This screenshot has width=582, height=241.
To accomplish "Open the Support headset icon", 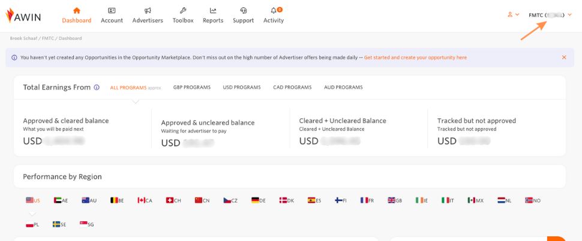I will point(243,11).
